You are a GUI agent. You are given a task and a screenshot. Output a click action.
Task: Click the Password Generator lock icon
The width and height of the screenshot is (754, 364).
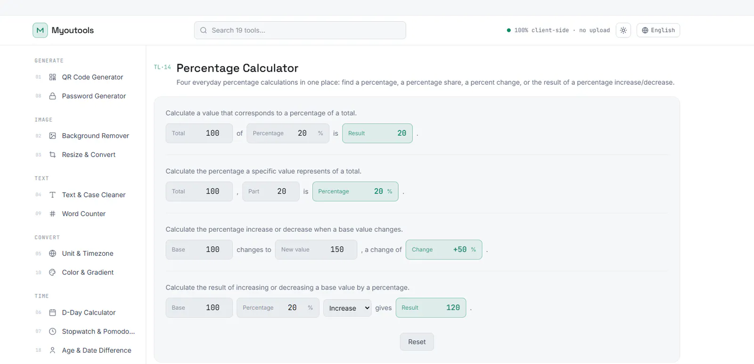[53, 96]
